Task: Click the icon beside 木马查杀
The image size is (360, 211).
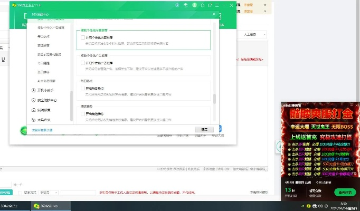Action: (x=34, y=120)
